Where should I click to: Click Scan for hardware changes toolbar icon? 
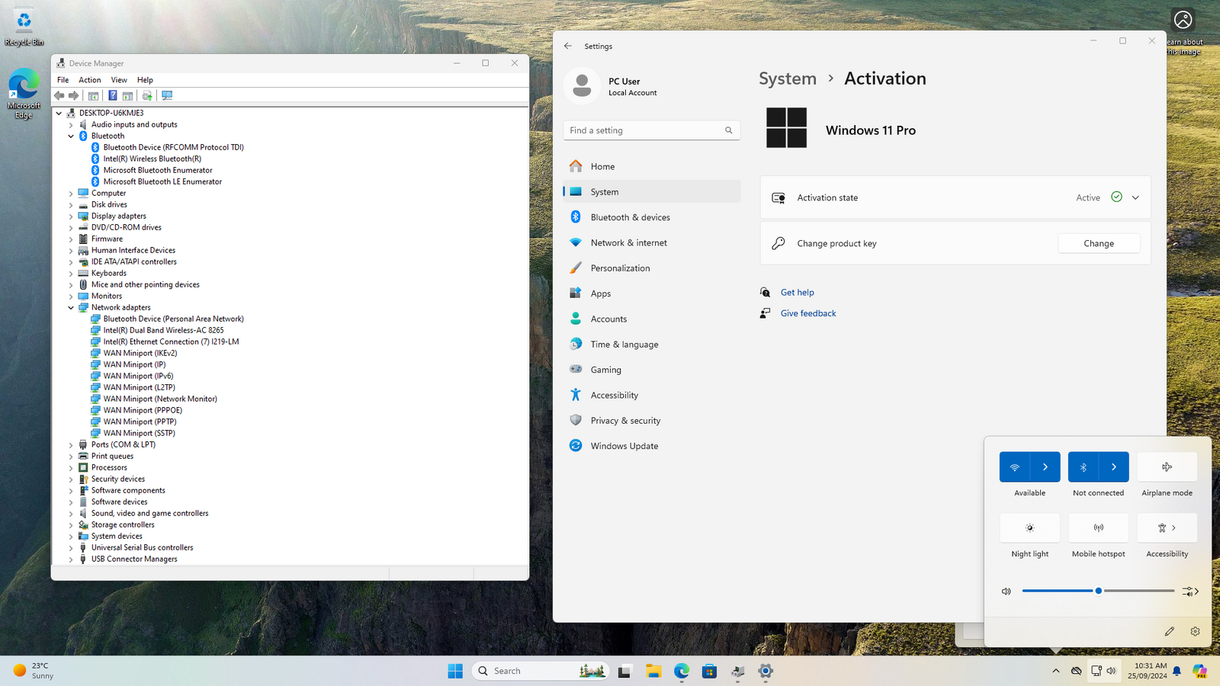click(x=167, y=95)
